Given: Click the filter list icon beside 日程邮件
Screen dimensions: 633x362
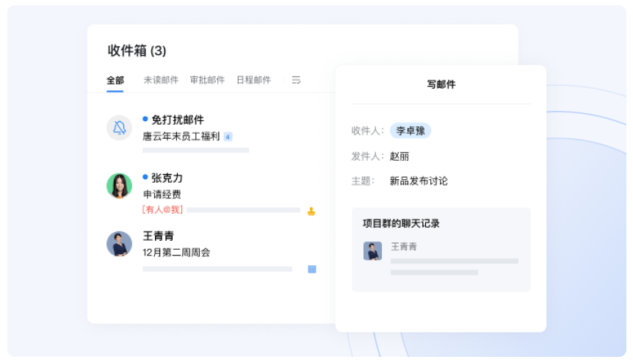Looking at the screenshot, I should pos(296,80).
